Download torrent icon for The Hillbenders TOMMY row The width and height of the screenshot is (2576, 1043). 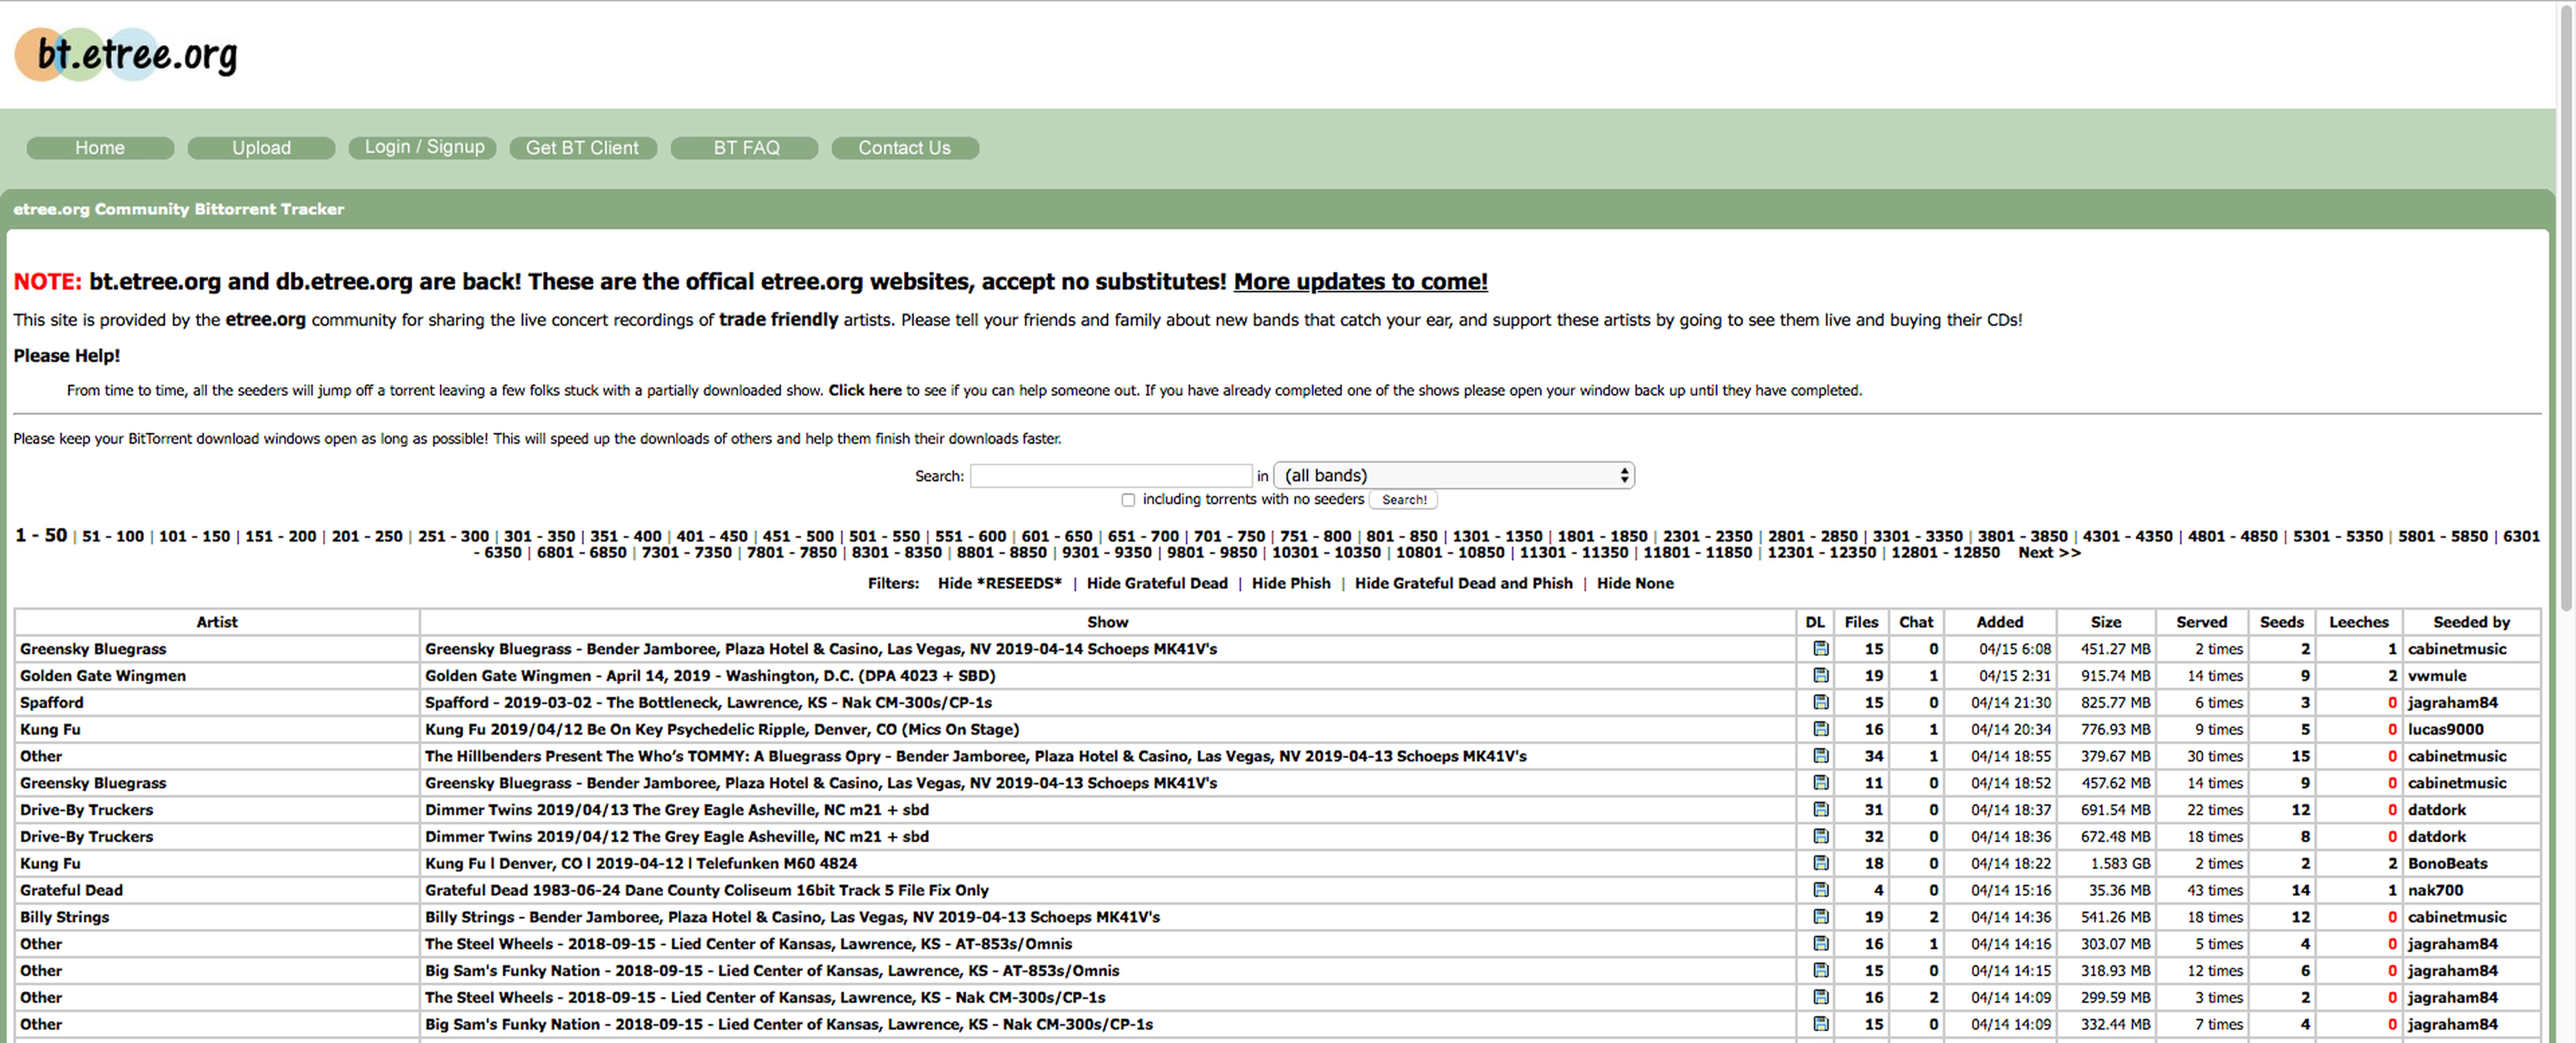coord(1820,756)
